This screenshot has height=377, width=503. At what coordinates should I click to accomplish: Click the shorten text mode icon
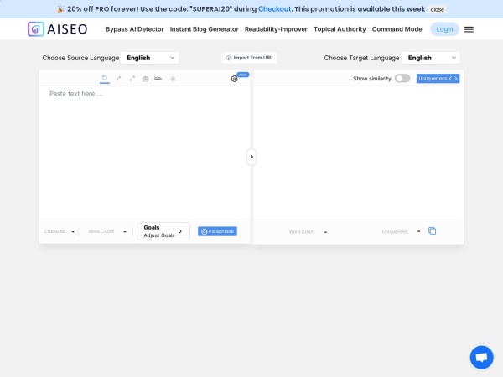point(118,78)
